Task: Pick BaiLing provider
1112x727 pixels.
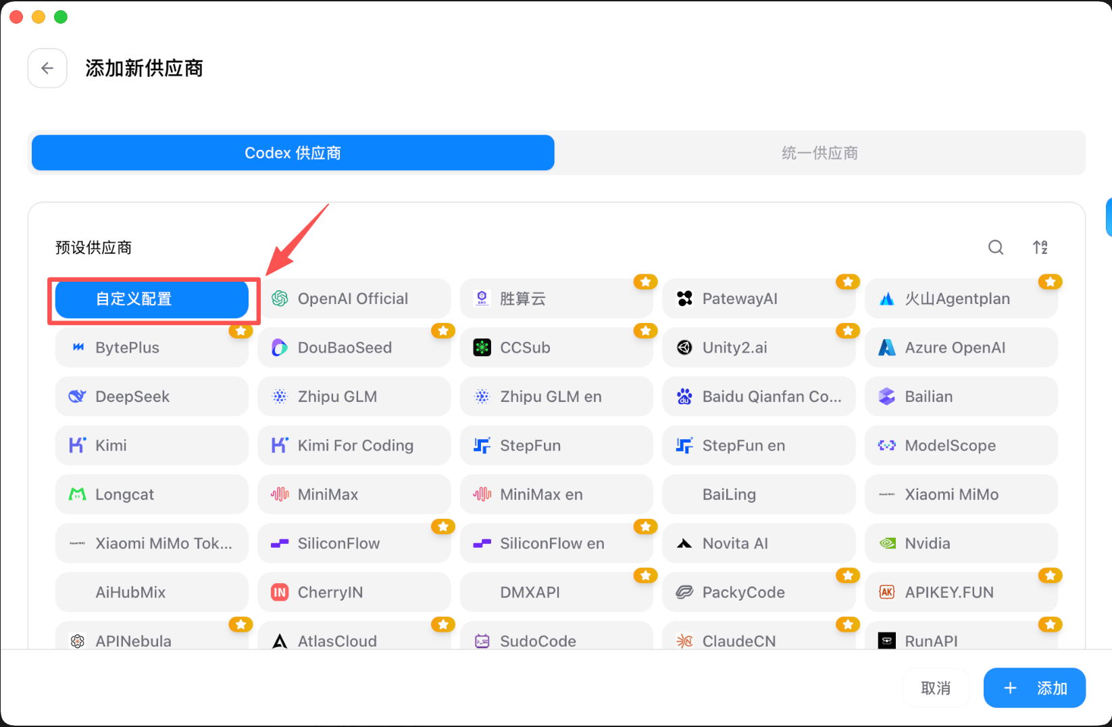Action: click(x=759, y=495)
